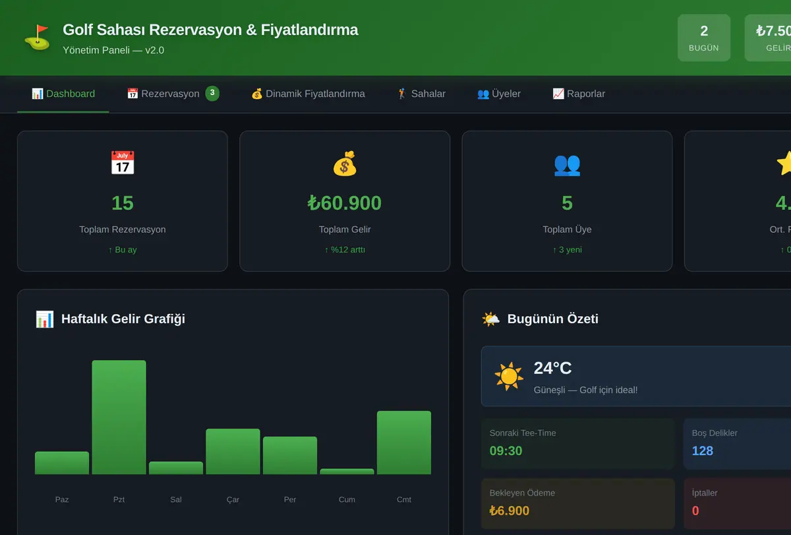
Task: Click the Boş Delikler 128 tile
Action: tap(737, 443)
